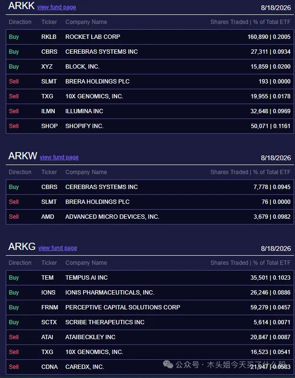Select ILLUMINA INC sell row
This screenshot has height=378, width=295.
point(150,111)
